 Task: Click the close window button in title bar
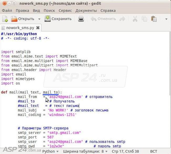[4, 3]
